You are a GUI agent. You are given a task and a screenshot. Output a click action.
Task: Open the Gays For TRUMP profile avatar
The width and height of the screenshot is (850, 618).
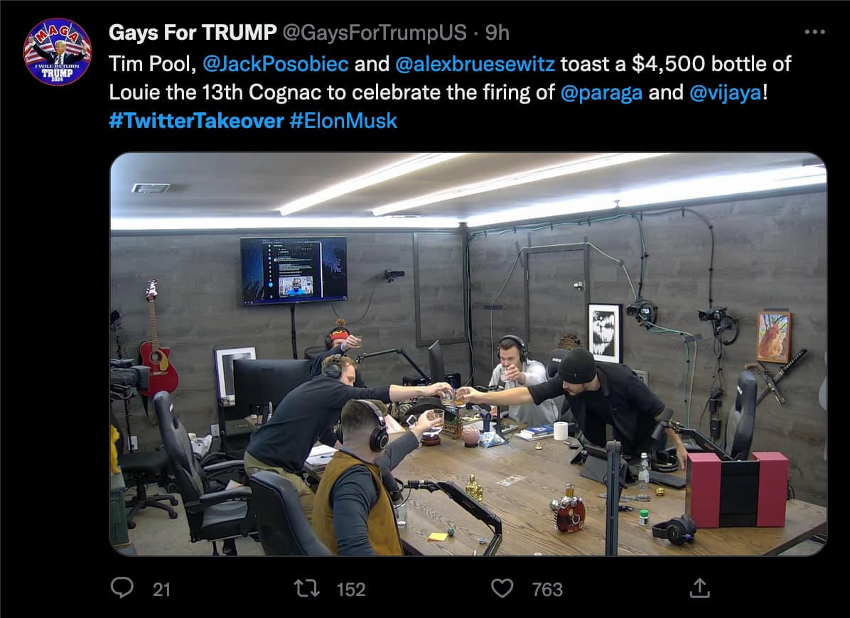coord(58,51)
